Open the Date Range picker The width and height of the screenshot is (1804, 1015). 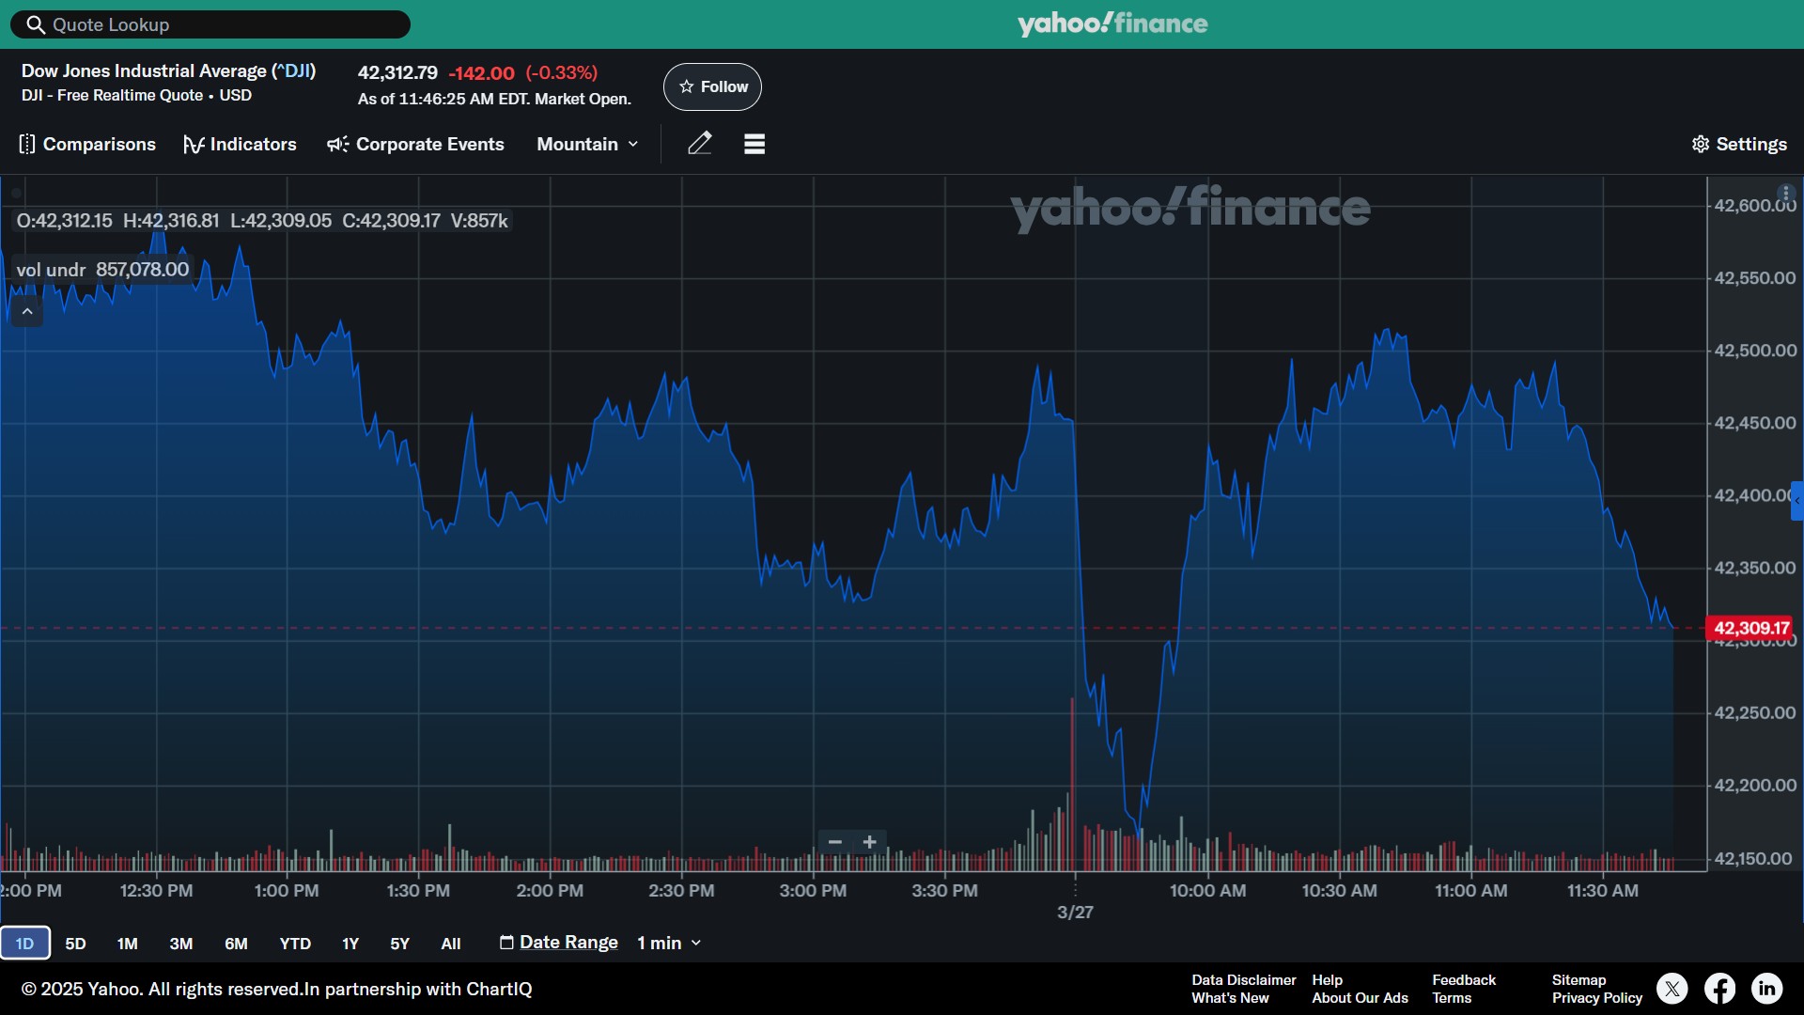coord(559,942)
